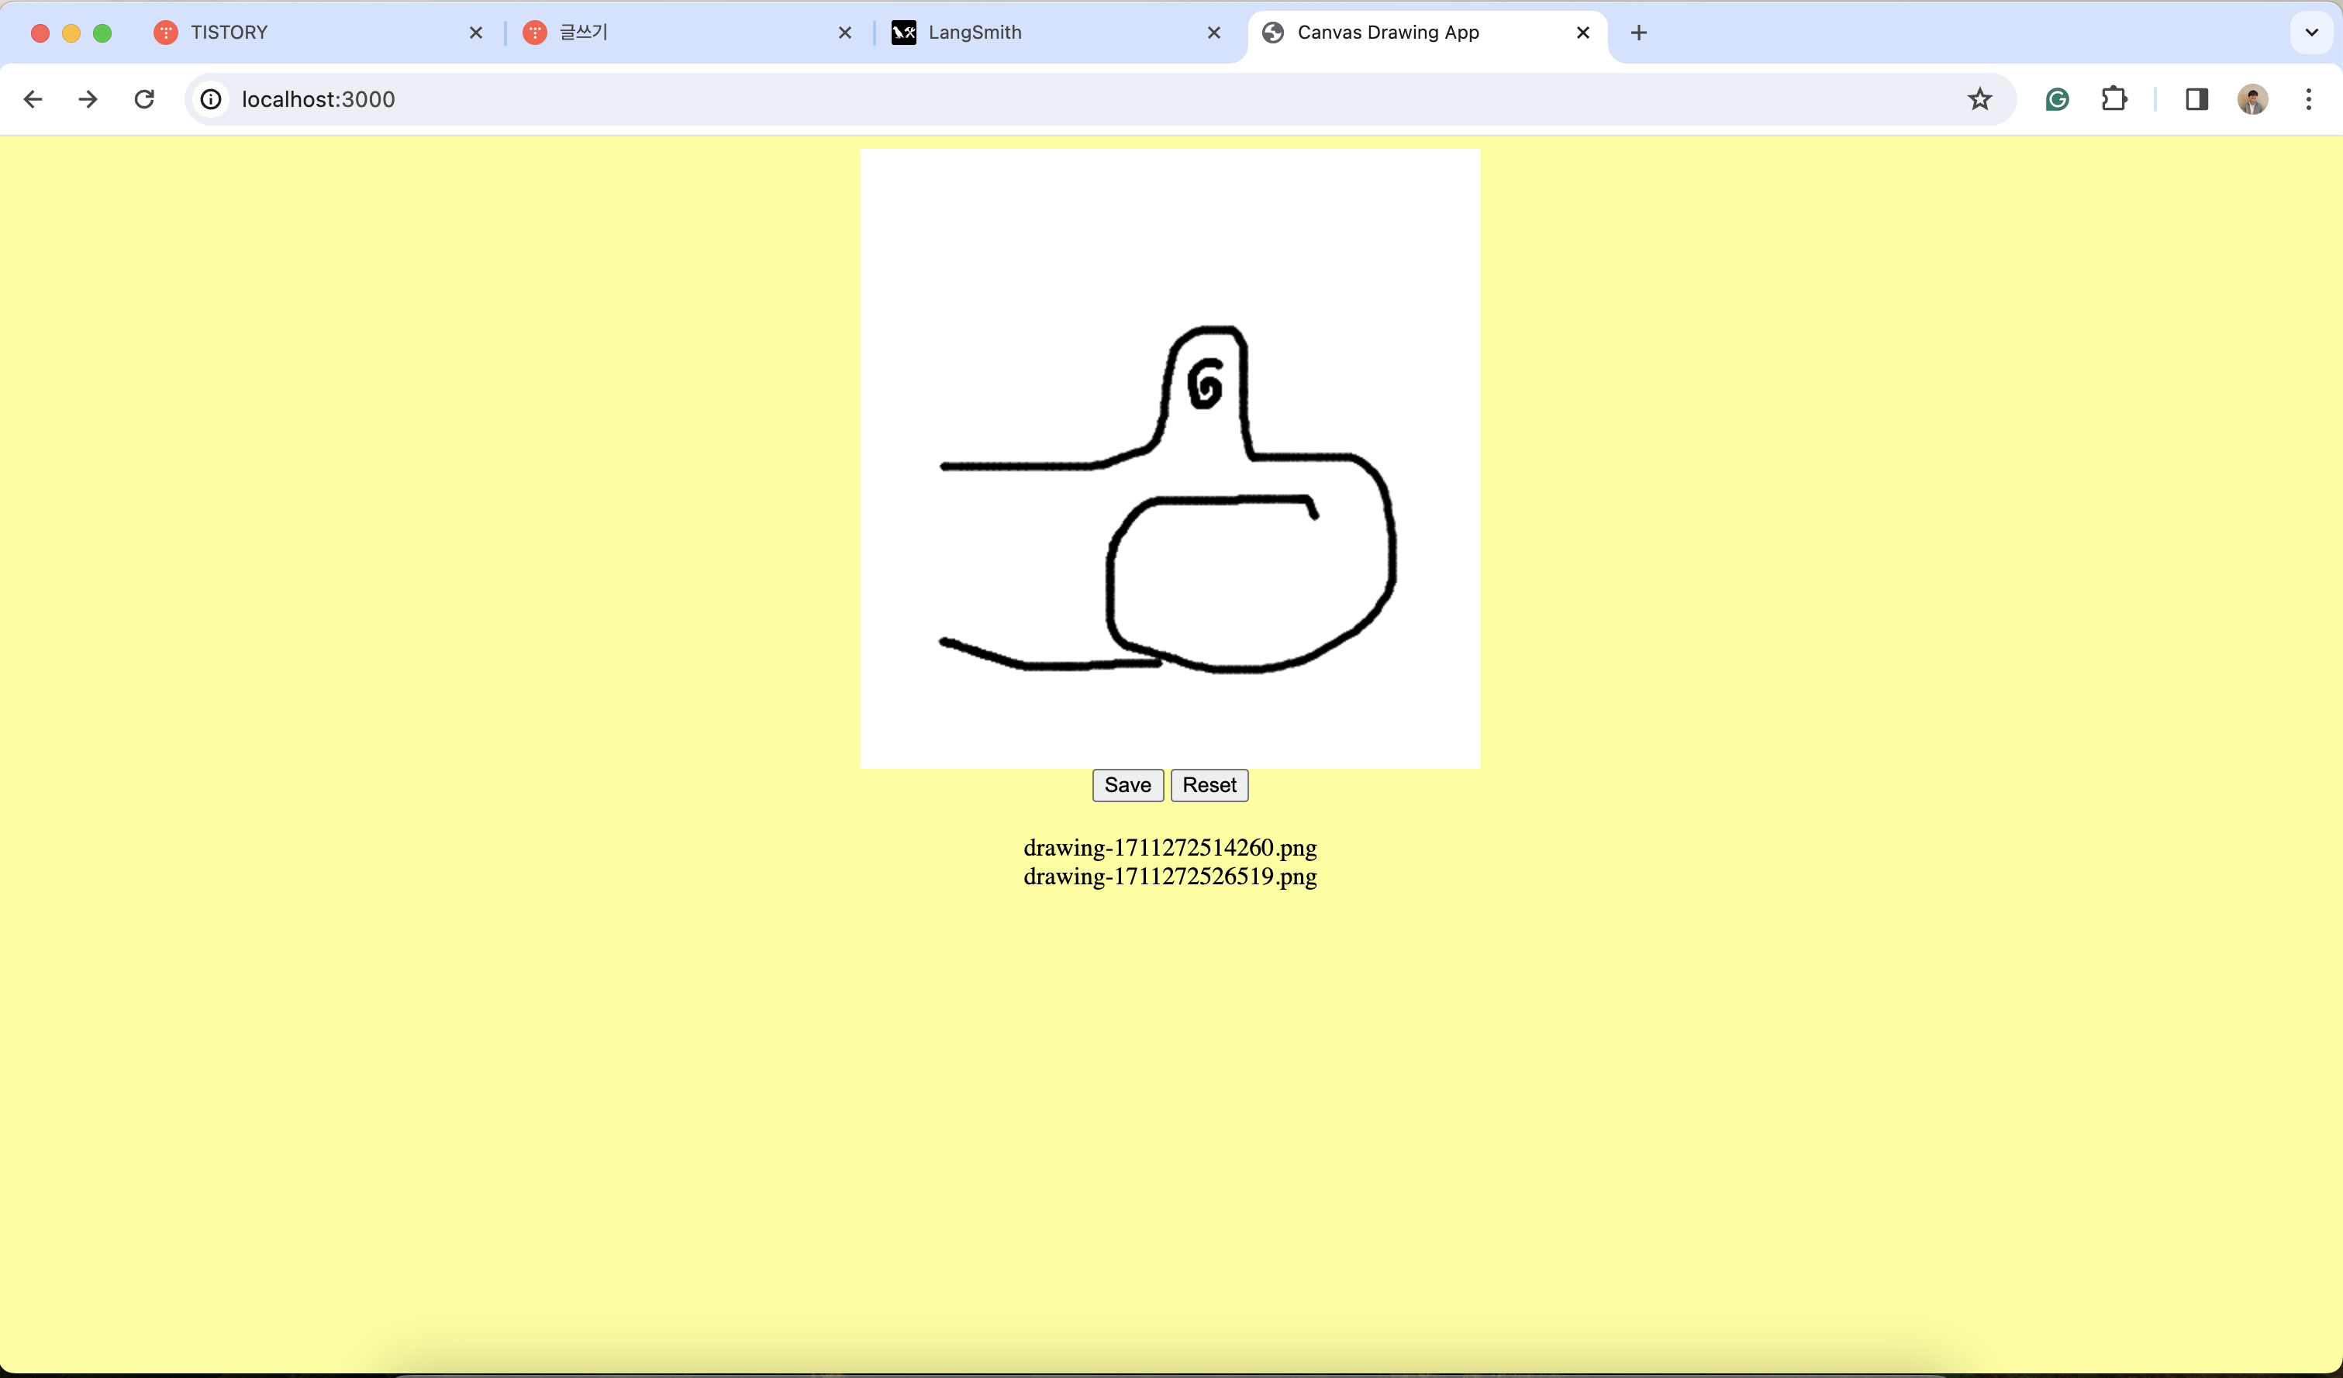The width and height of the screenshot is (2343, 1378).
Task: Bookmark this page with star icon
Action: point(1979,99)
